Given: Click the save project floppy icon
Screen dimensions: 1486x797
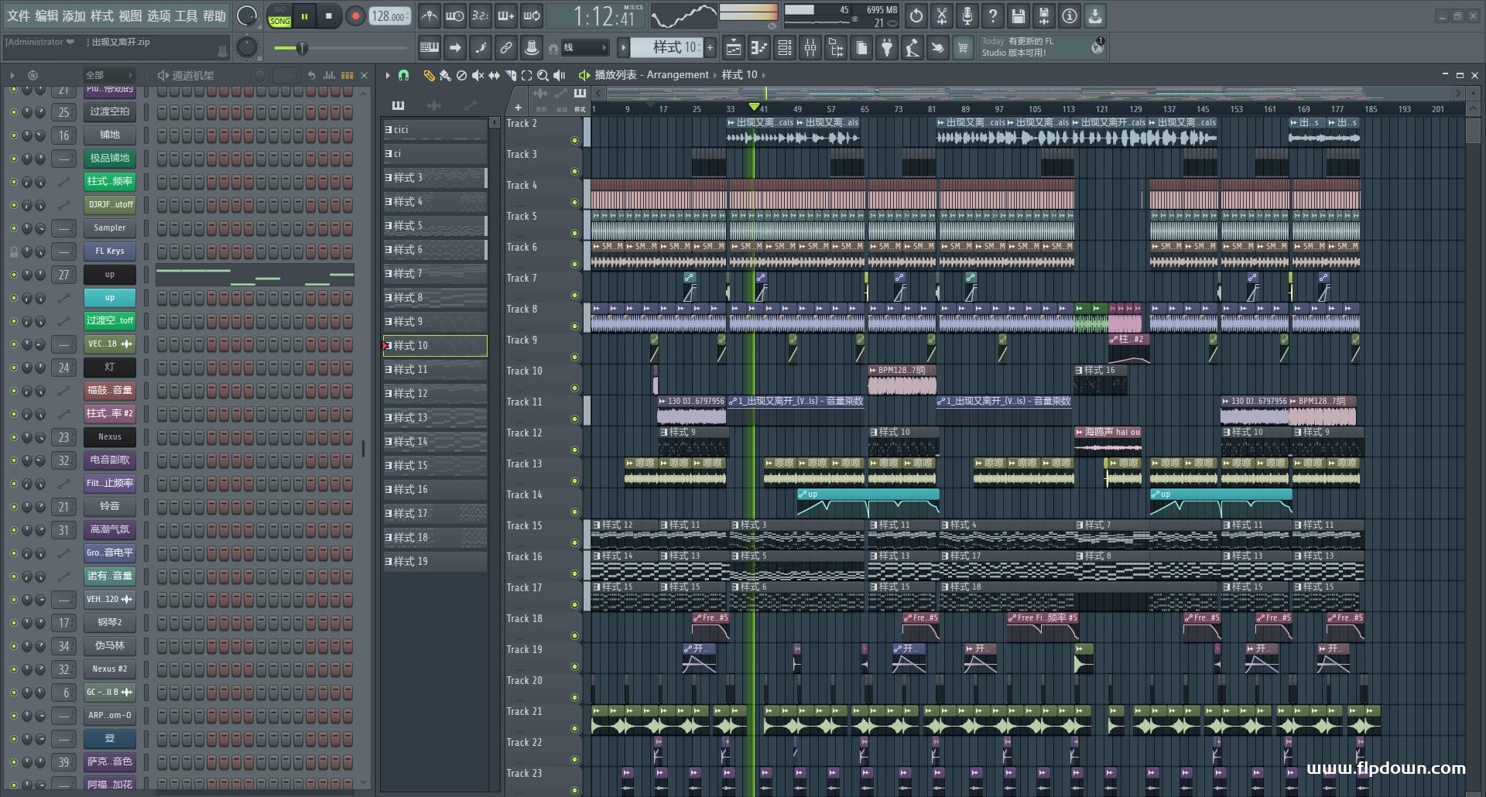Looking at the screenshot, I should (1019, 16).
